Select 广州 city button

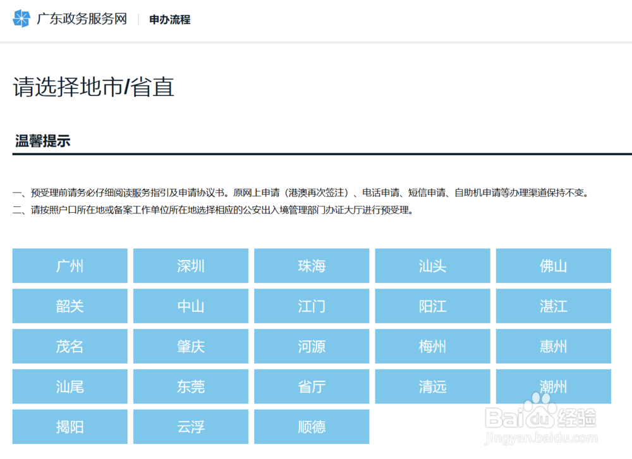pos(70,266)
